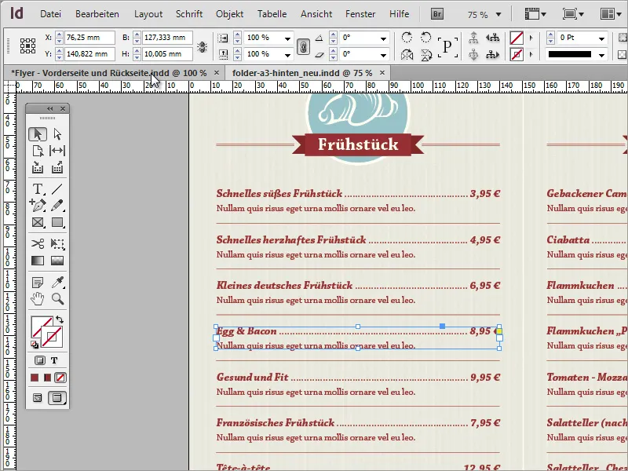This screenshot has height=471, width=628.
Task: Toggle constrain proportions for width and height
Action: click(203, 47)
